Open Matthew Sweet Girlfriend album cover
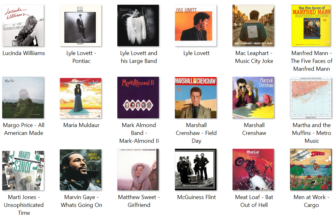This screenshot has height=217, width=336. [x=138, y=170]
